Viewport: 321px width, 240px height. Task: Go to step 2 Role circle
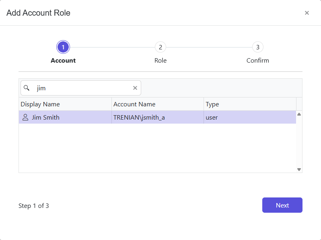[160, 47]
